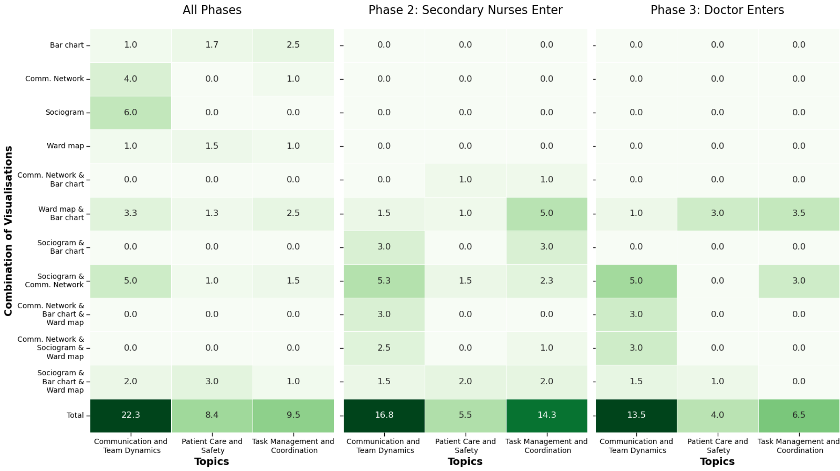Click the "All Phases" panel title
Image resolution: width=840 pixels, height=471 pixels.
tap(212, 10)
